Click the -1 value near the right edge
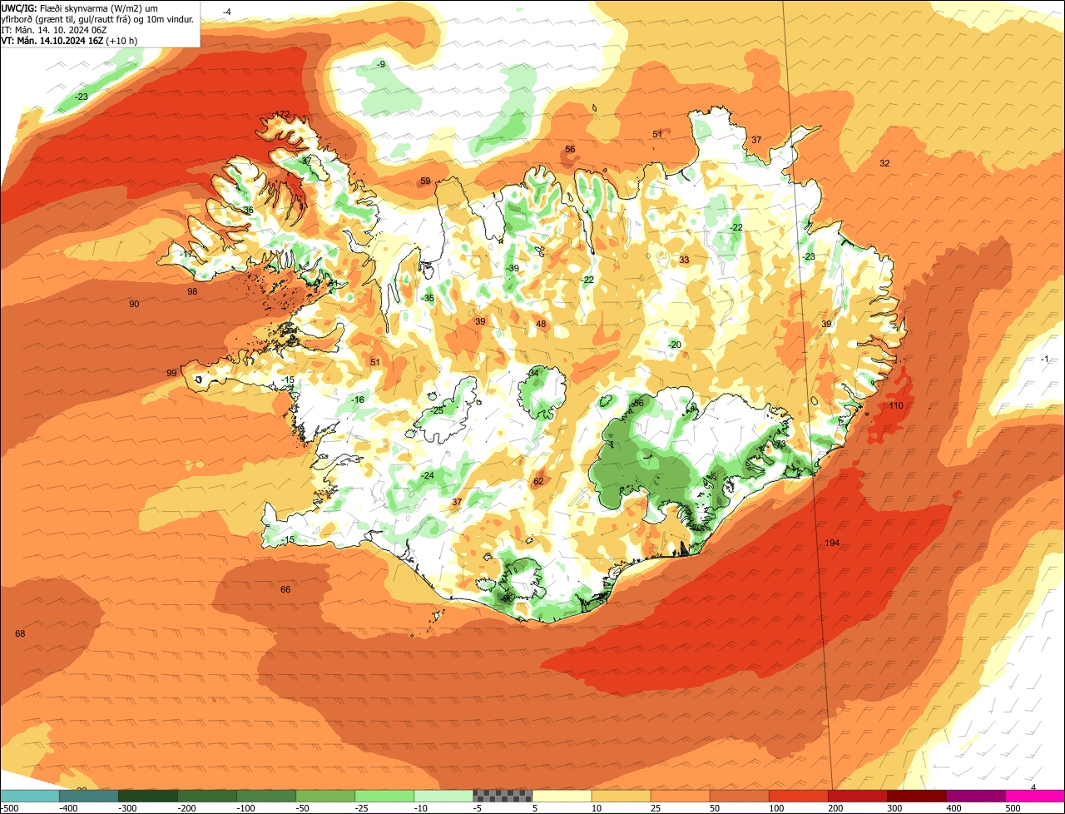 point(1044,359)
